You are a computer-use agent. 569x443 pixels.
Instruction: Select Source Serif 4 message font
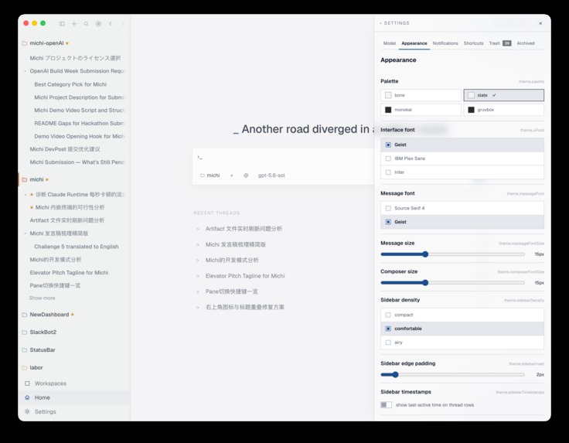462,208
